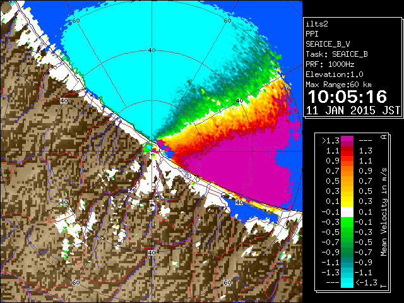Click the "T" letter at the legend bottom
This screenshot has width=404, height=303.
(x=384, y=286)
